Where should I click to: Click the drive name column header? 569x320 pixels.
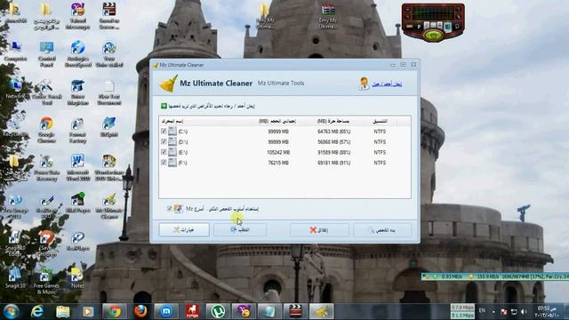[x=172, y=121]
